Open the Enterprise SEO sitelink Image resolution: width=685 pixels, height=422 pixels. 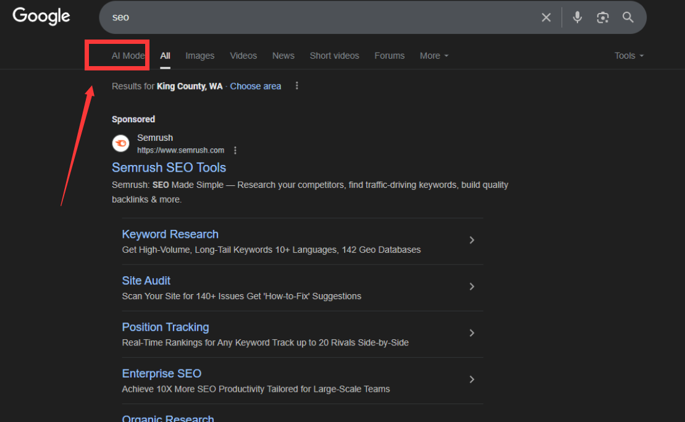(161, 374)
